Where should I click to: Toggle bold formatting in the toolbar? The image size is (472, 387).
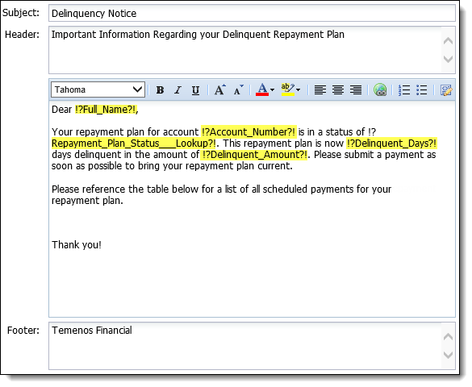click(160, 90)
